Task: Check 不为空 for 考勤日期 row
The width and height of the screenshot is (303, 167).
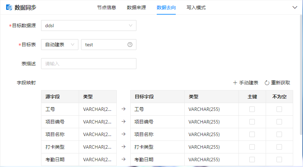Action: coord(279,160)
